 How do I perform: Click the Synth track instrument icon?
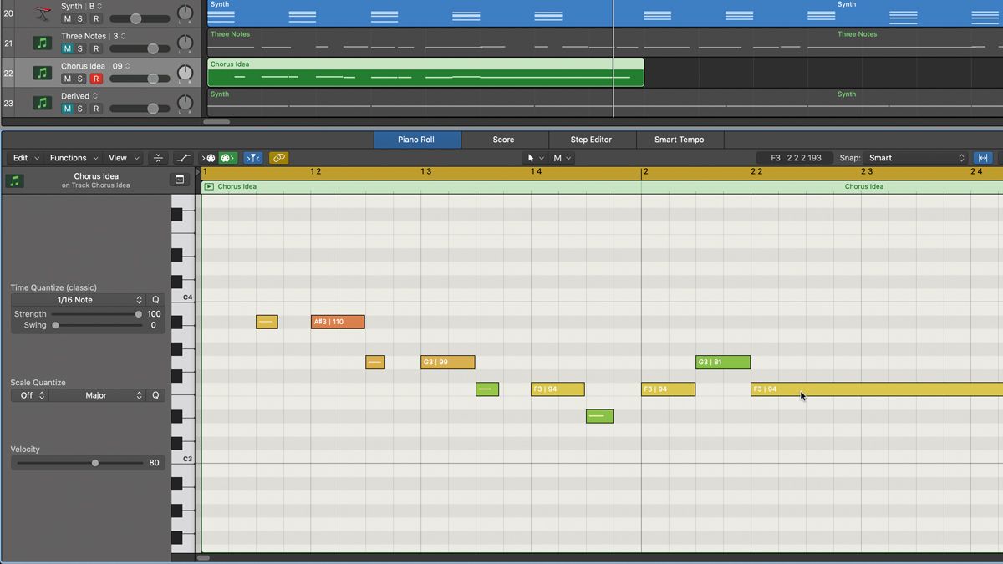[42, 12]
